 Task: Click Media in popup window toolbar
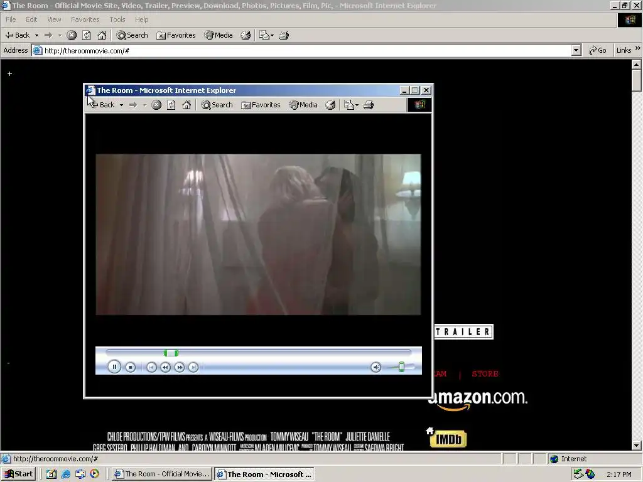pos(303,105)
